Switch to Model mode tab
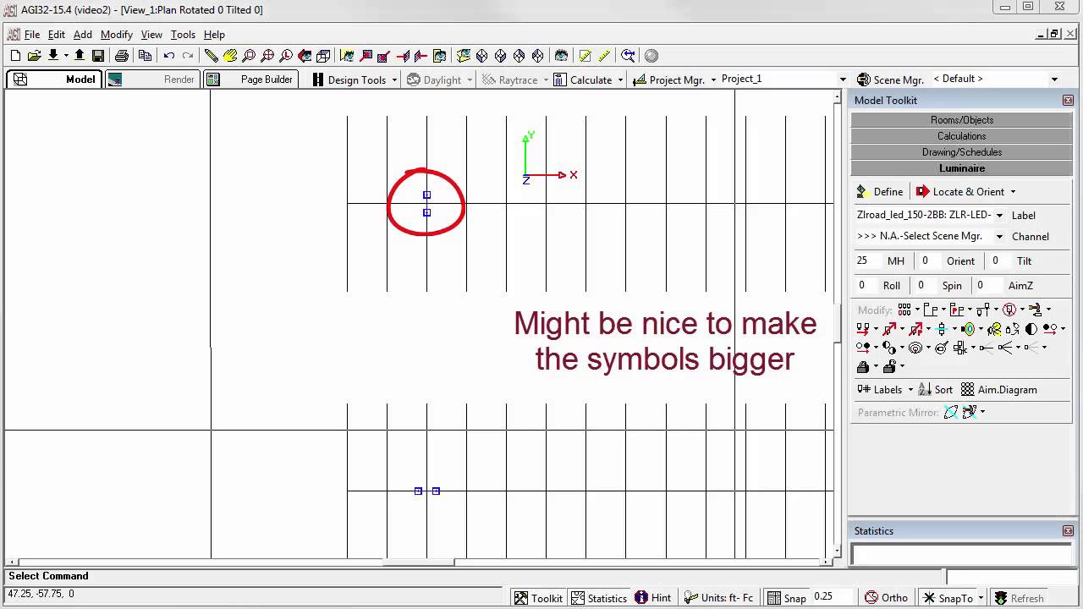This screenshot has width=1083, height=609. click(x=55, y=80)
